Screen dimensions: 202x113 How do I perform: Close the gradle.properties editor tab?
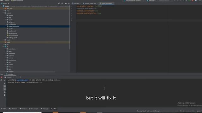(x=113, y=3)
